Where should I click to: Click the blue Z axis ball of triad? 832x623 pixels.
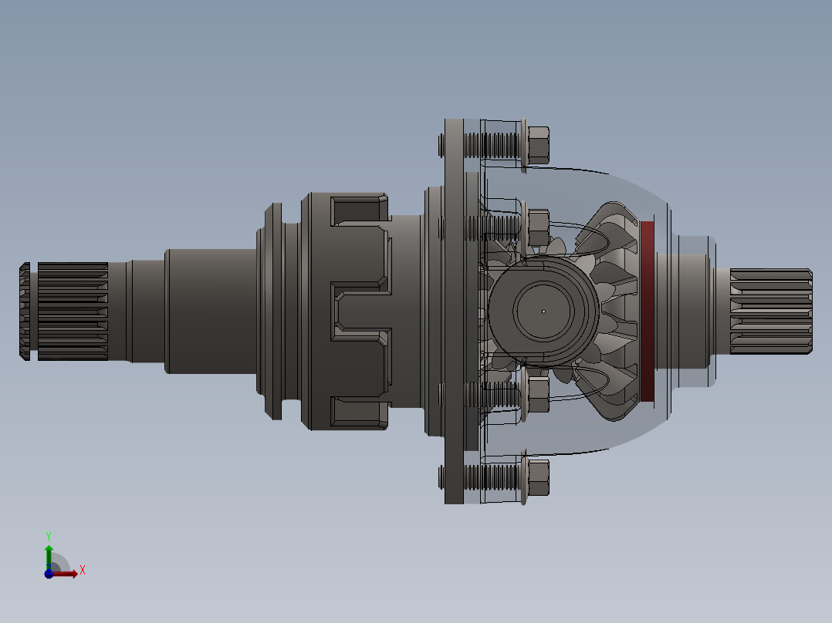49,574
